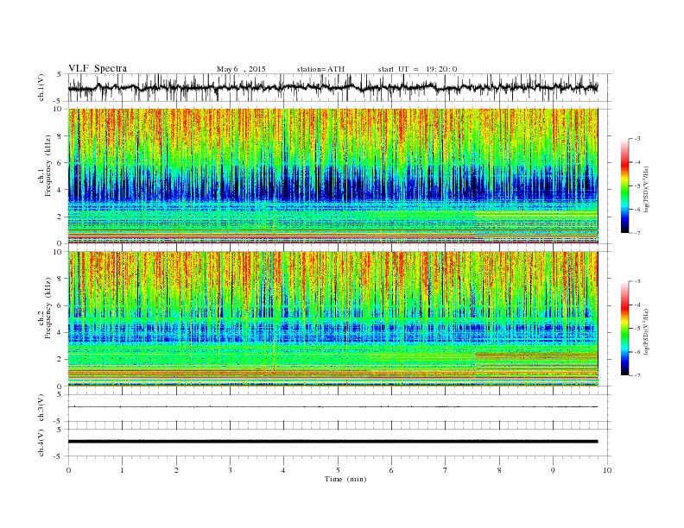
Task: Click time axis tick label "5"
Action: pos(338,470)
